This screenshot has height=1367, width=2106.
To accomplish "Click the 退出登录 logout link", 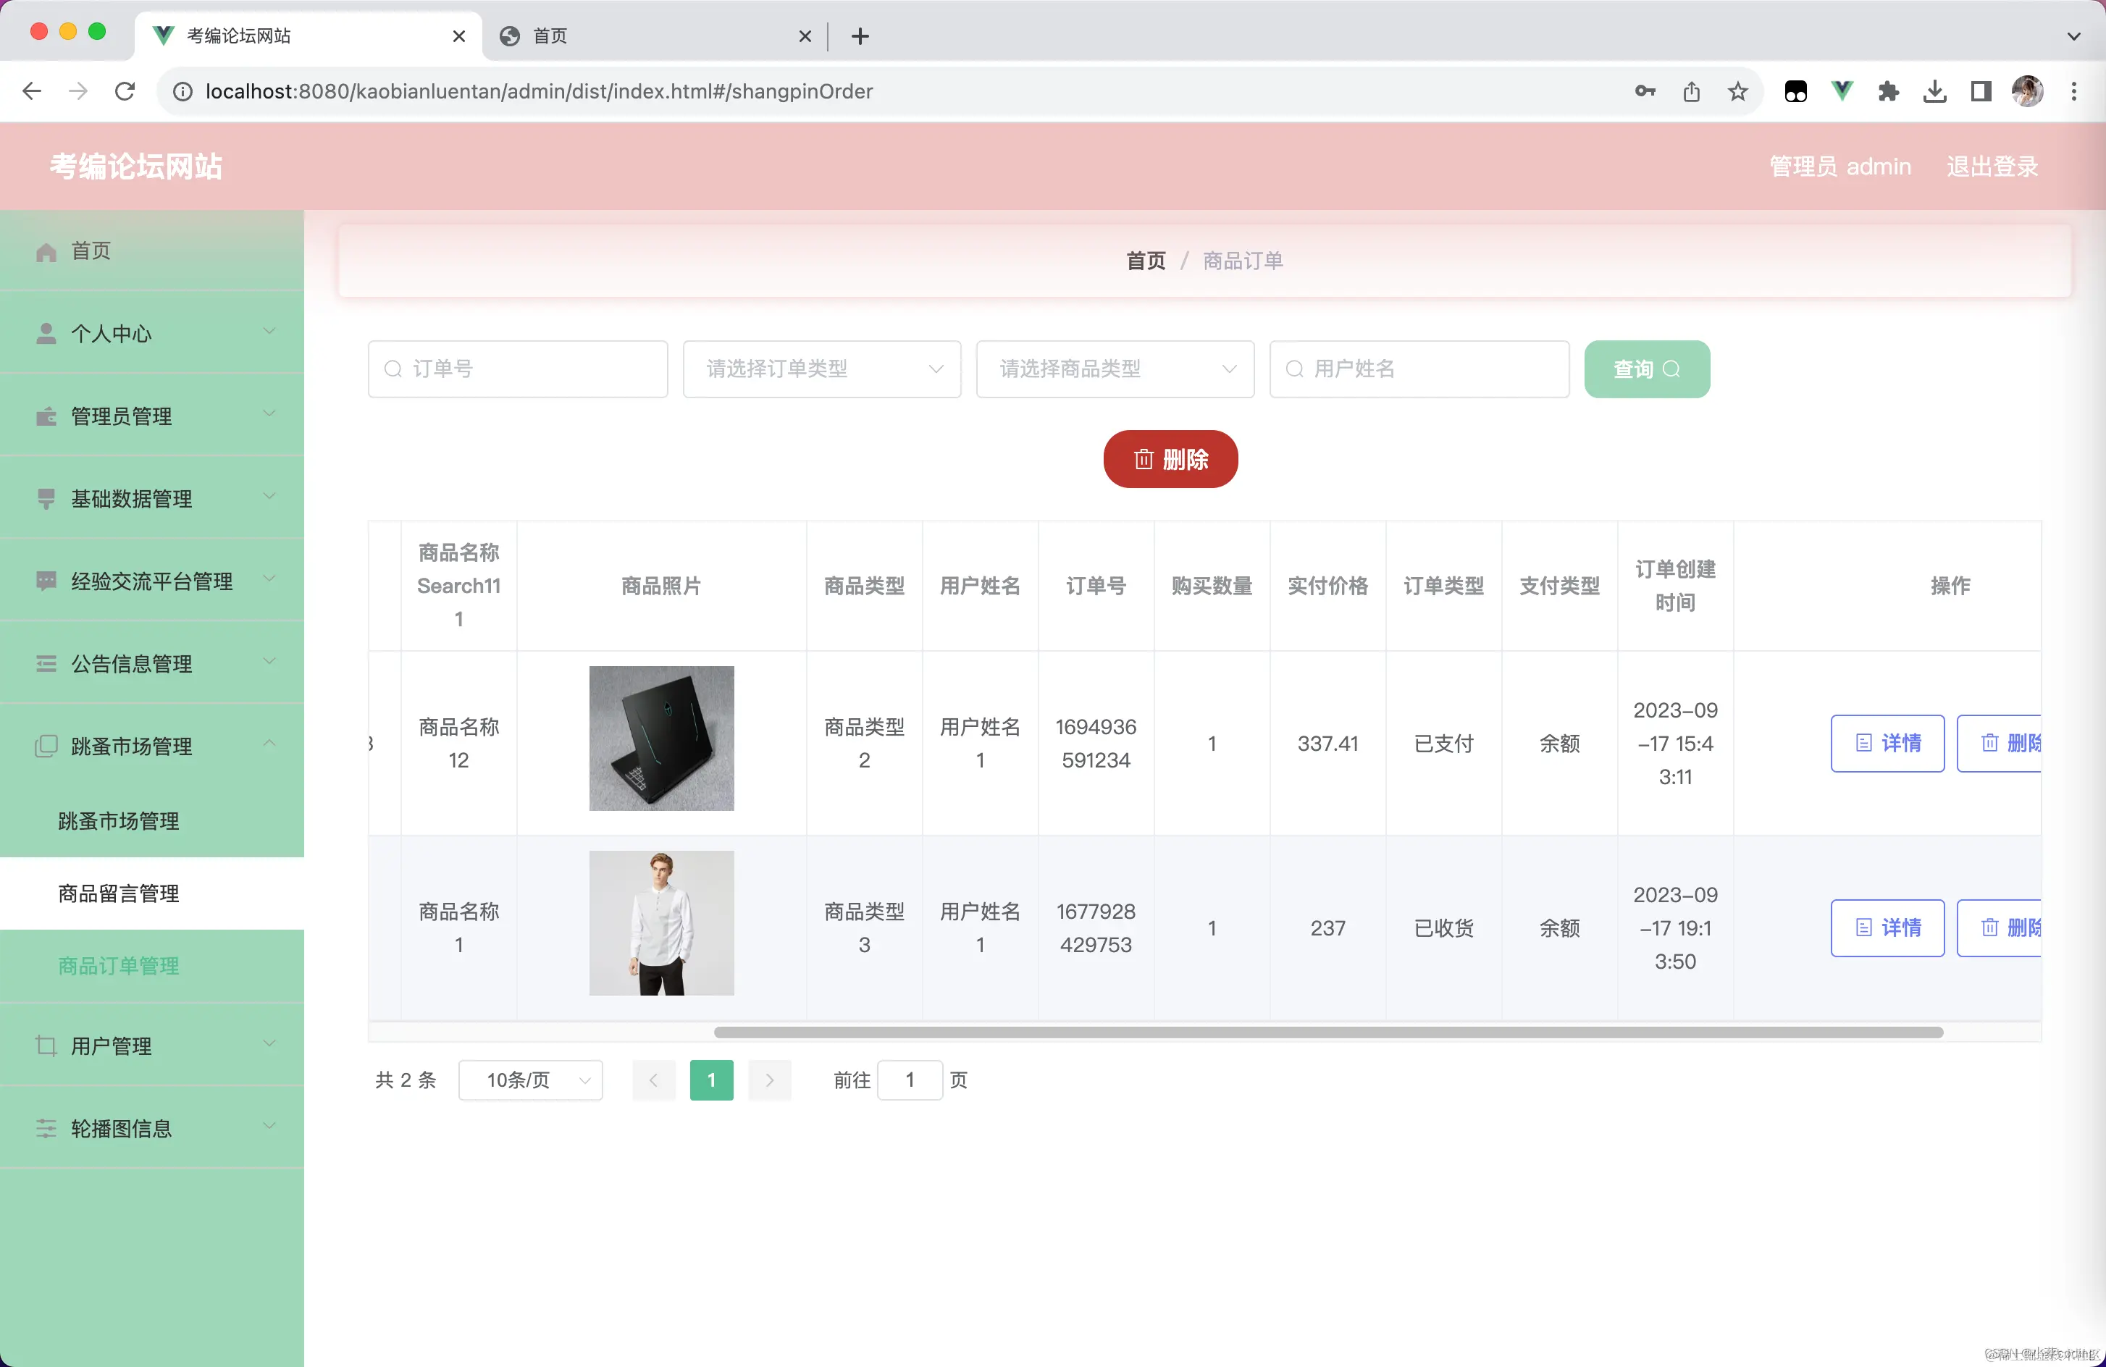I will click(1993, 167).
